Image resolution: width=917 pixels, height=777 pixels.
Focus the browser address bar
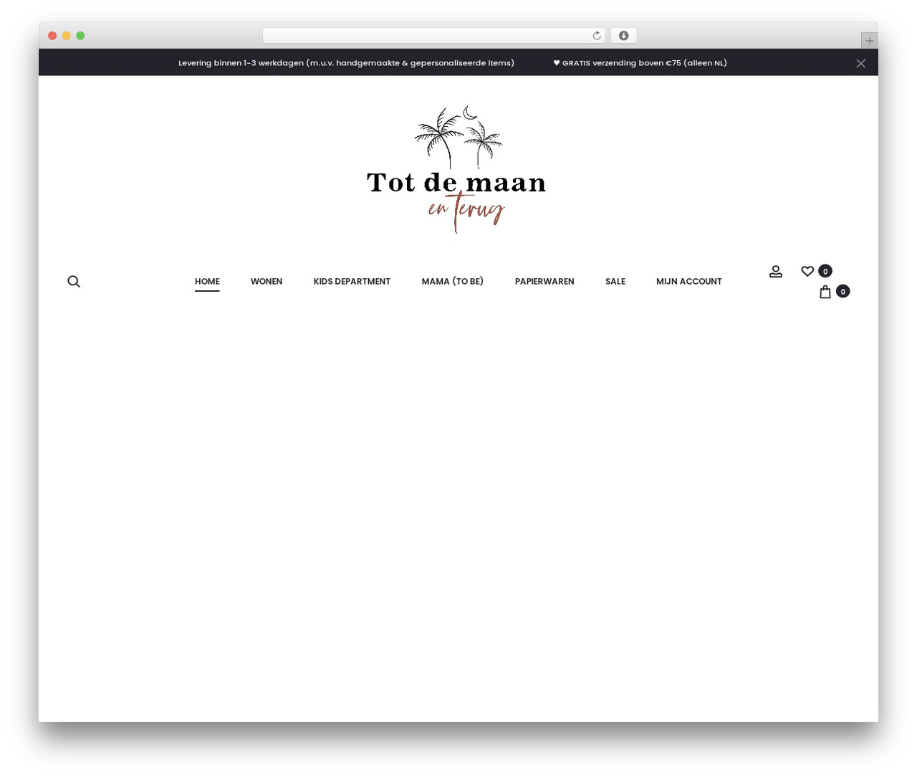pos(433,36)
